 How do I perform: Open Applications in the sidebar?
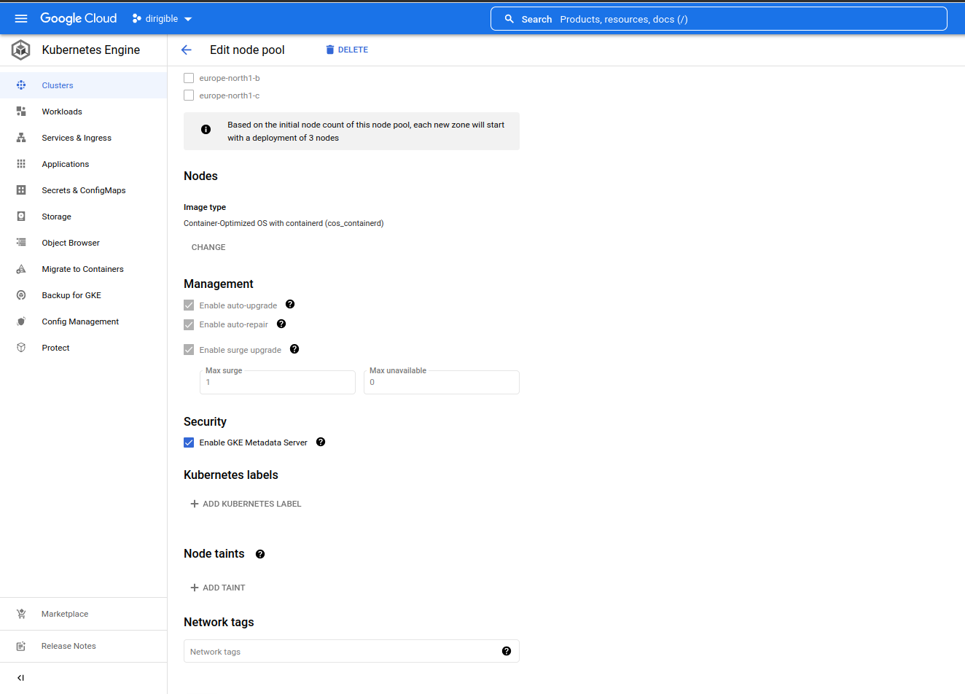click(66, 164)
